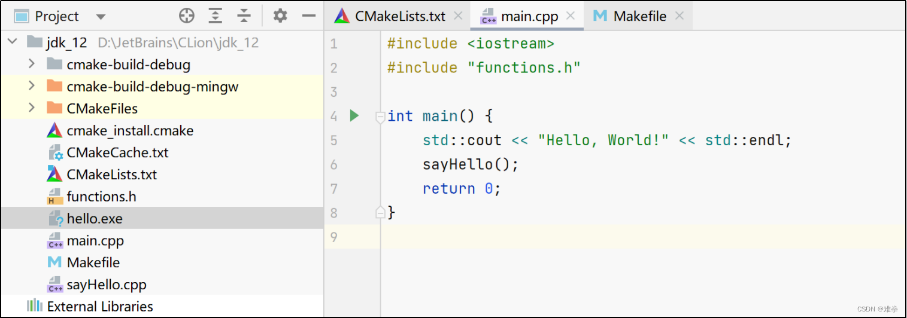The width and height of the screenshot is (907, 318).
Task: Expand the CMakeFiles folder
Action: click(32, 108)
